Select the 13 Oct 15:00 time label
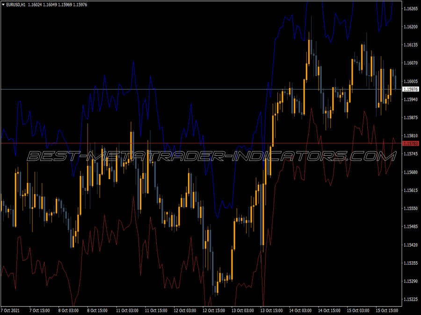This screenshot has width=421, height=315. 271,310
